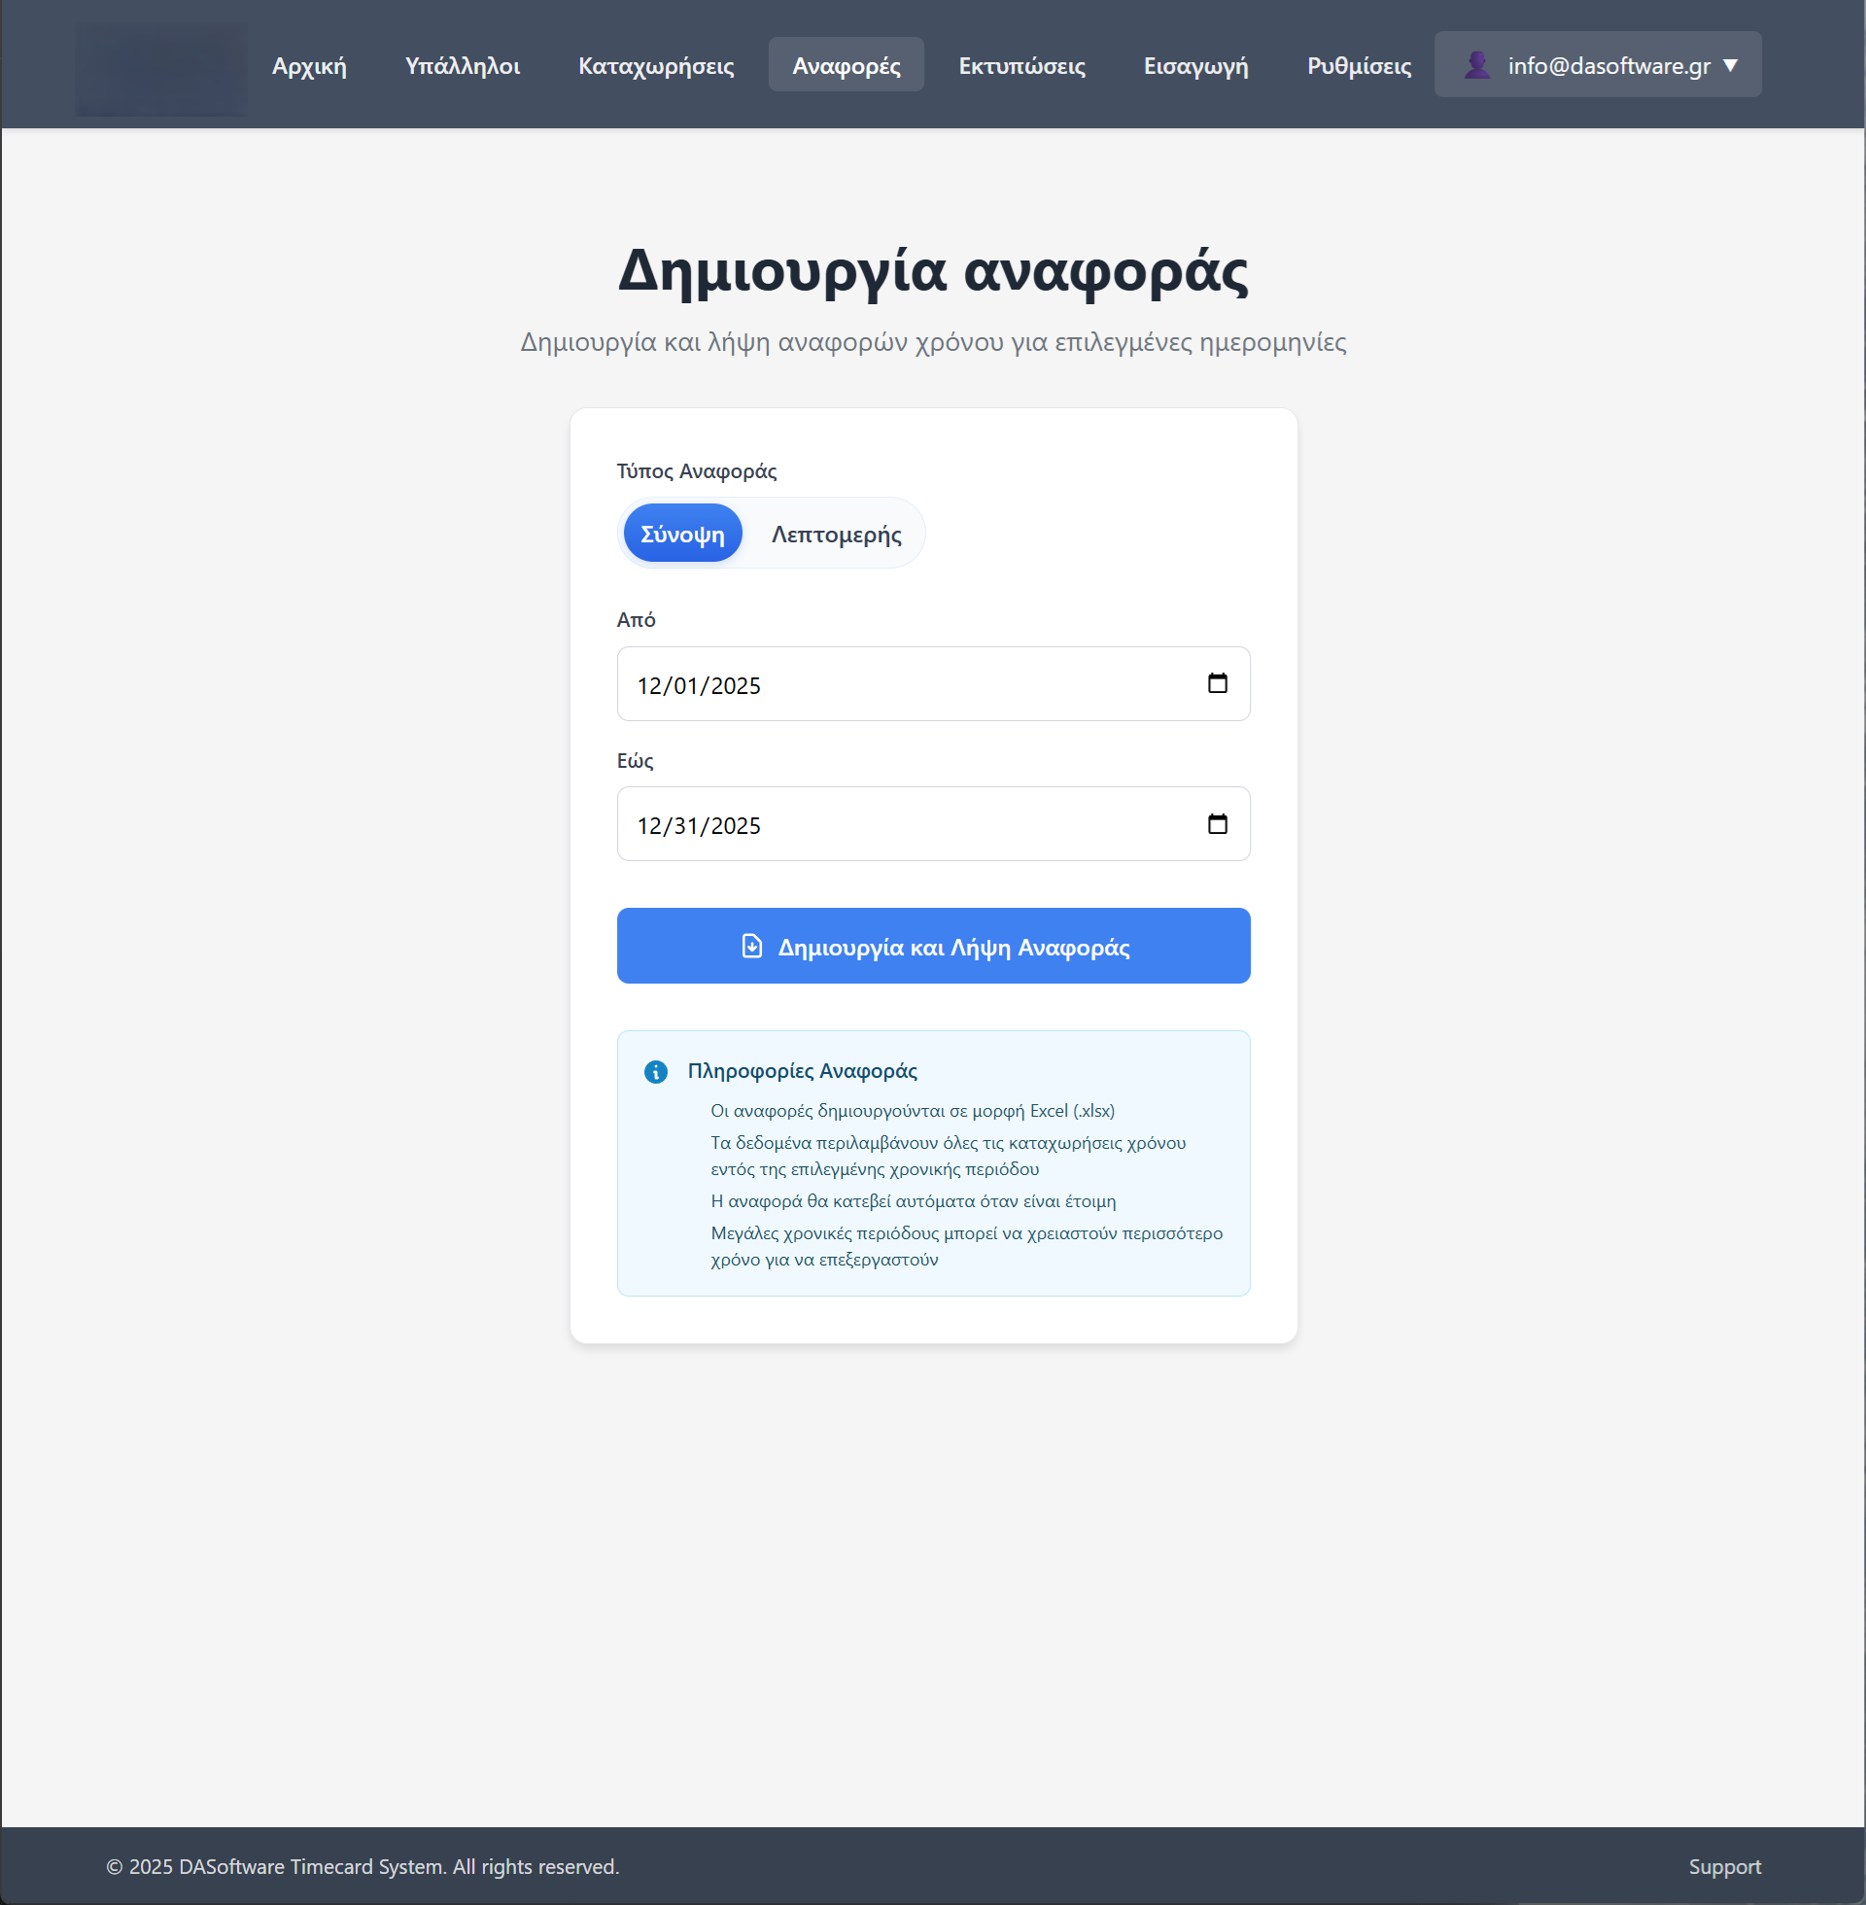Switch to the Εκτυπώσεις tab
Image resolution: width=1866 pixels, height=1905 pixels.
[1020, 65]
